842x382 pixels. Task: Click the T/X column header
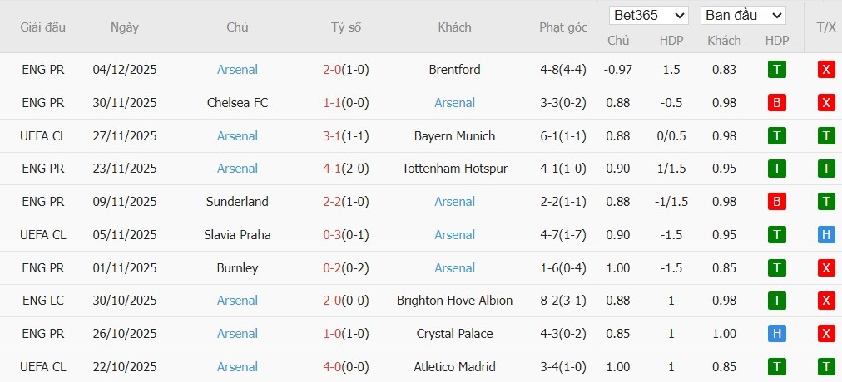825,27
